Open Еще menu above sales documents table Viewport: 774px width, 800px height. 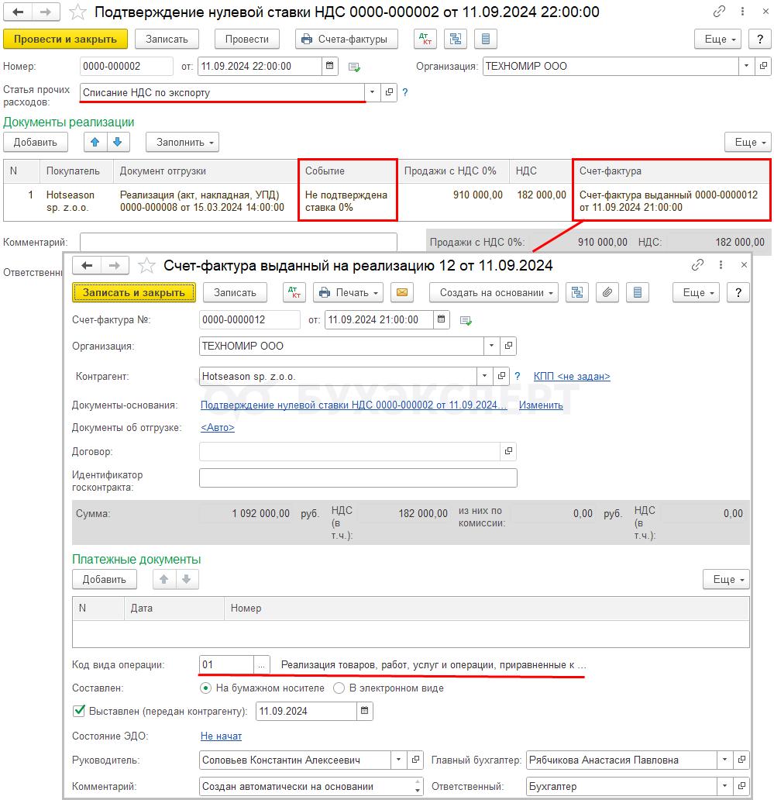coord(748,142)
